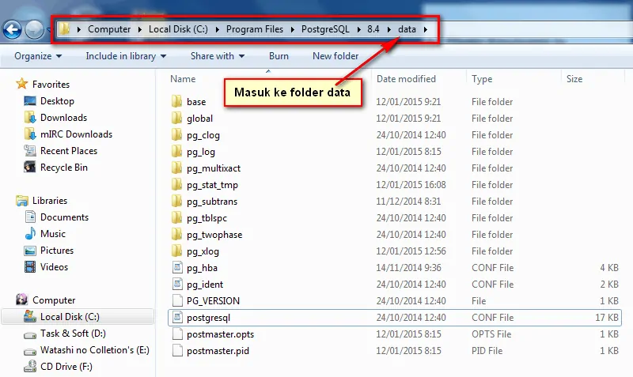Sort by Size column header
Image resolution: width=633 pixels, height=377 pixels.
[574, 78]
